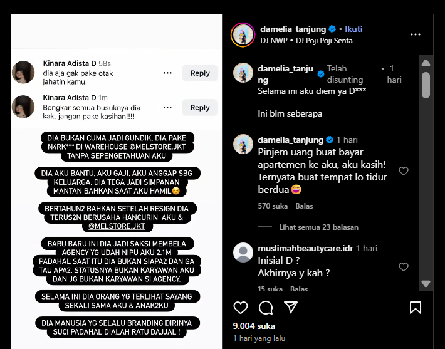The width and height of the screenshot is (445, 349).
Task: Like the post with heart icon
Action: [x=241, y=308]
